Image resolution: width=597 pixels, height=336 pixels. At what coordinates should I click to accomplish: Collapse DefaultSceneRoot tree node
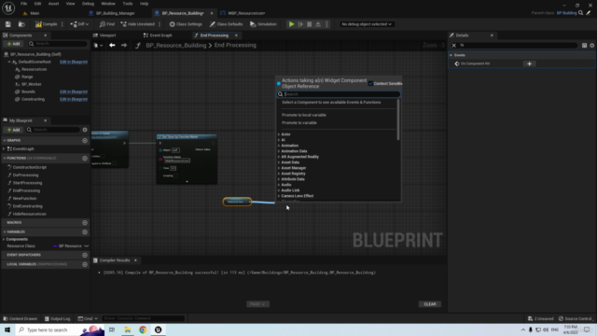(x=9, y=62)
